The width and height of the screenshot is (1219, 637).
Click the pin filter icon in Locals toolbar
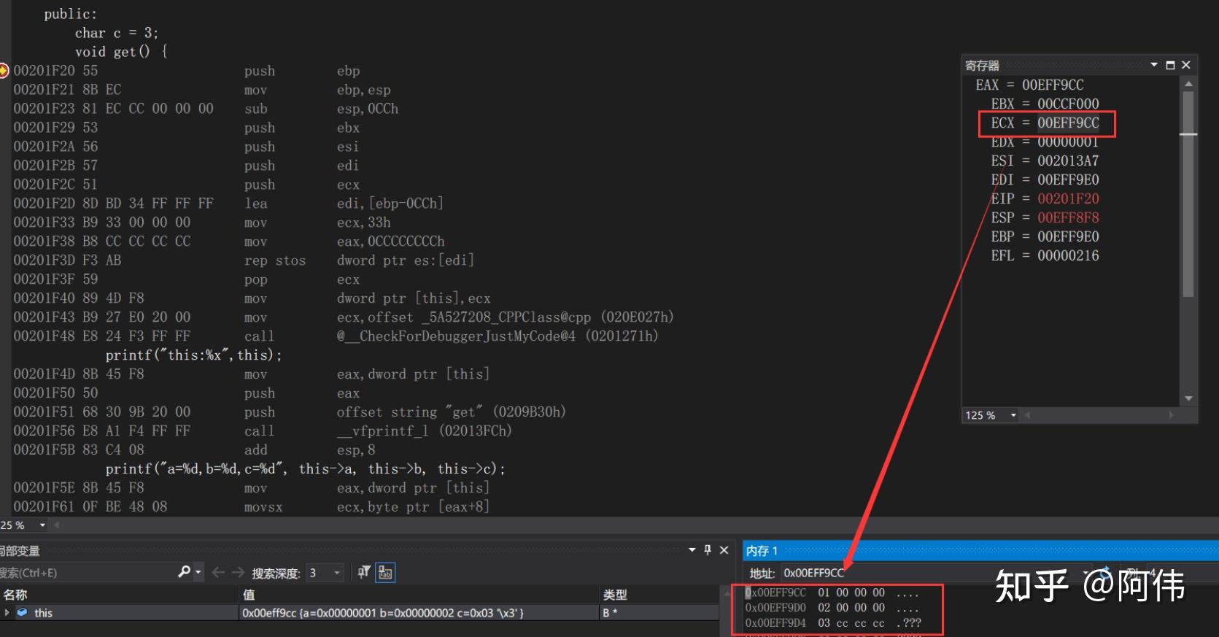click(x=364, y=573)
